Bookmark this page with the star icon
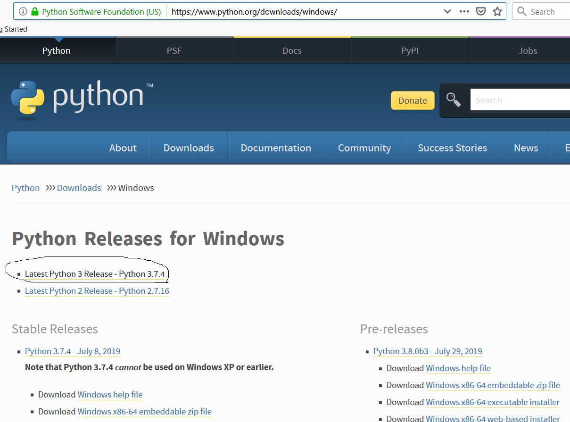 pos(497,12)
